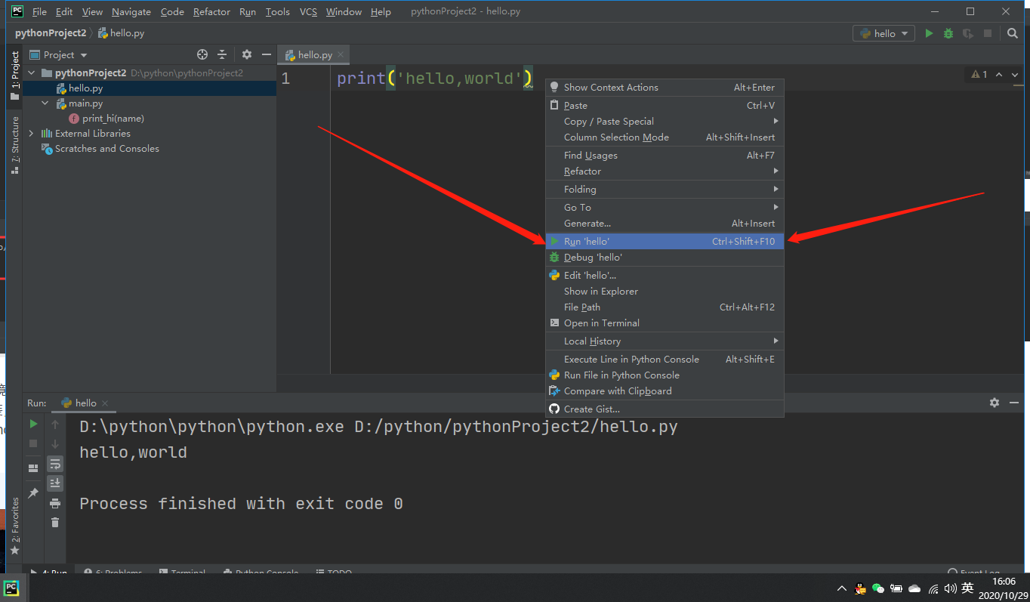Expand External Libraries in project tree
The image size is (1030, 602).
(32, 134)
